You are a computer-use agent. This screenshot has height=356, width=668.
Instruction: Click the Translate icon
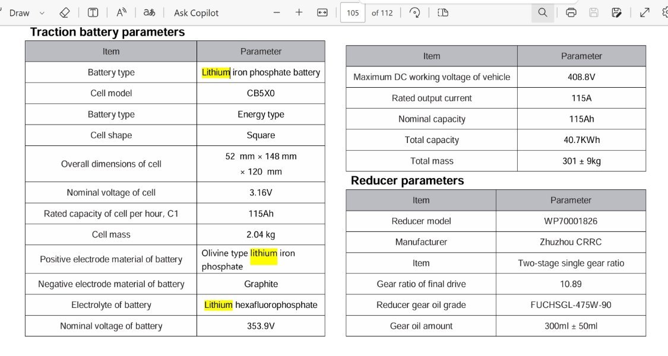(149, 13)
